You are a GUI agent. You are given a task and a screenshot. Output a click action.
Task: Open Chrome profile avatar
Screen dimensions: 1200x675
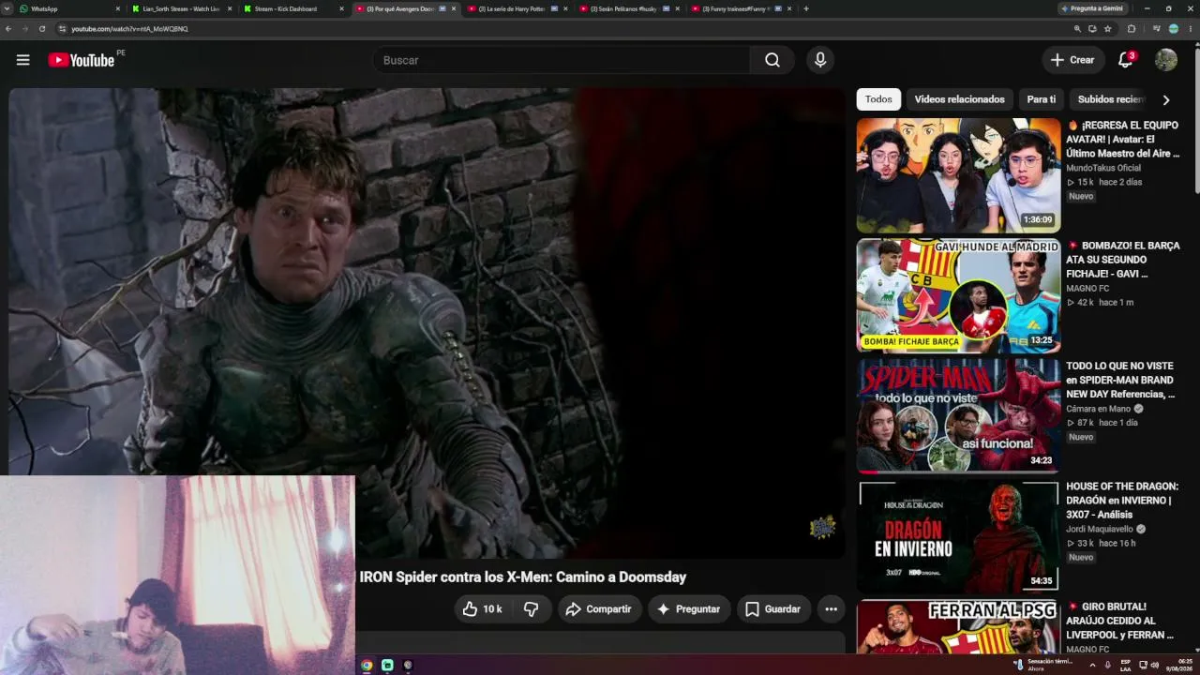(x=1174, y=29)
